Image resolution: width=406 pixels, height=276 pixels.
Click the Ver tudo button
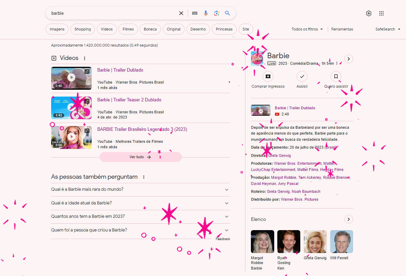pos(140,157)
